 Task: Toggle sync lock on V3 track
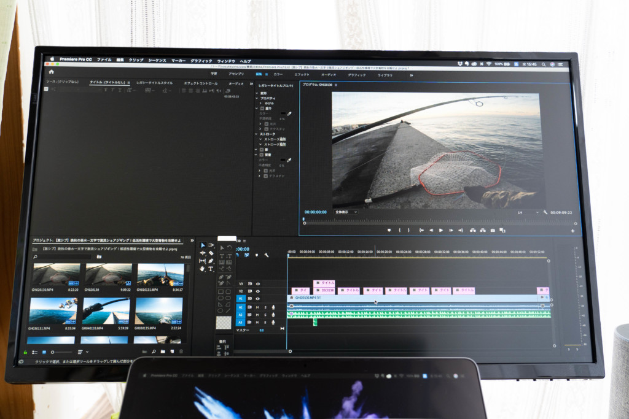(249, 283)
